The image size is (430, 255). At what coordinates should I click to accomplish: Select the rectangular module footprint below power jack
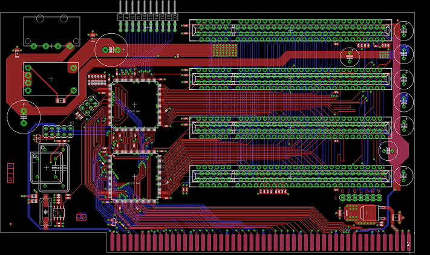pos(51,79)
